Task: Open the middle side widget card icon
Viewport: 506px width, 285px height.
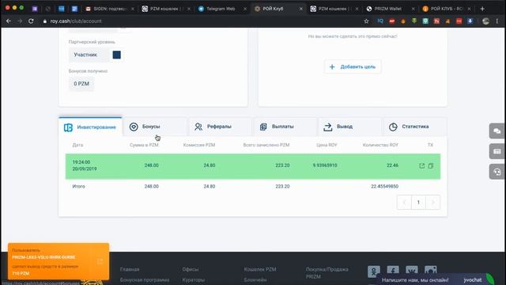Action: [497, 151]
